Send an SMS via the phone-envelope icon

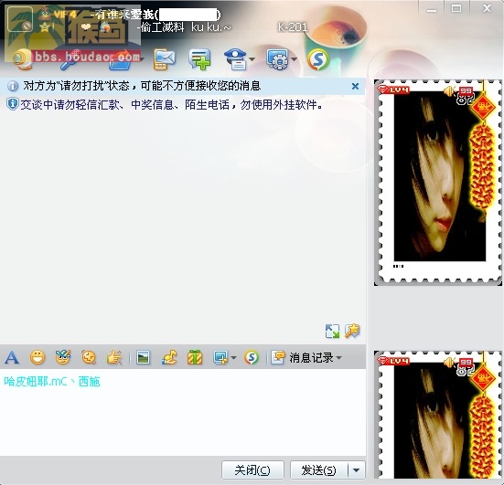coord(165,59)
